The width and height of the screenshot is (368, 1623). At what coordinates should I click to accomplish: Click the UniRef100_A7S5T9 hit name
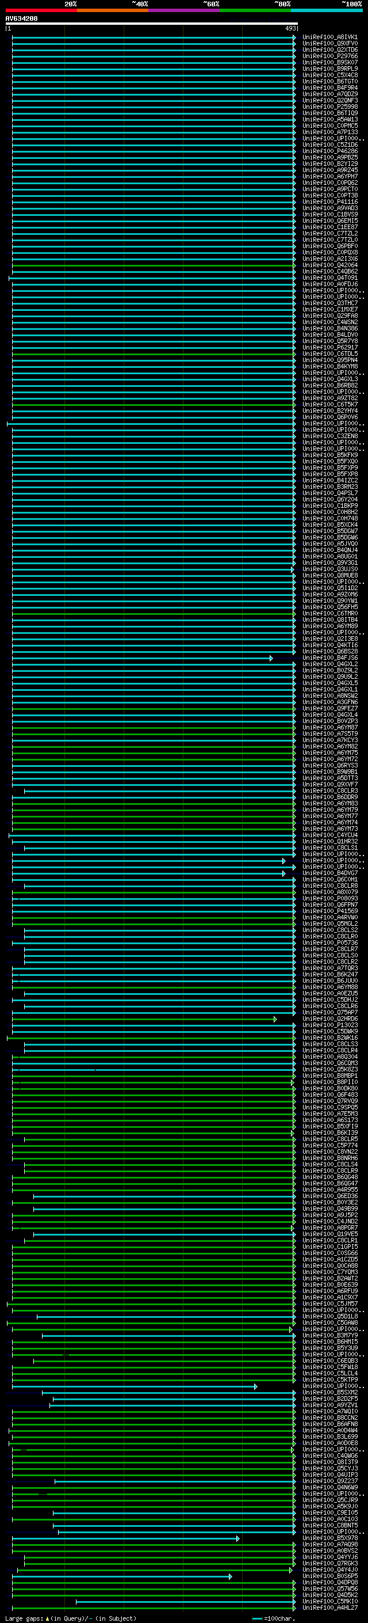(329, 733)
